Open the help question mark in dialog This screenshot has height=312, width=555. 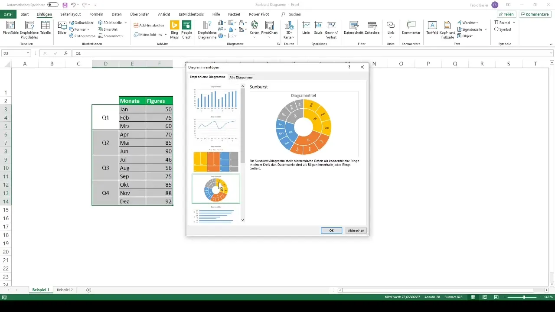click(349, 67)
